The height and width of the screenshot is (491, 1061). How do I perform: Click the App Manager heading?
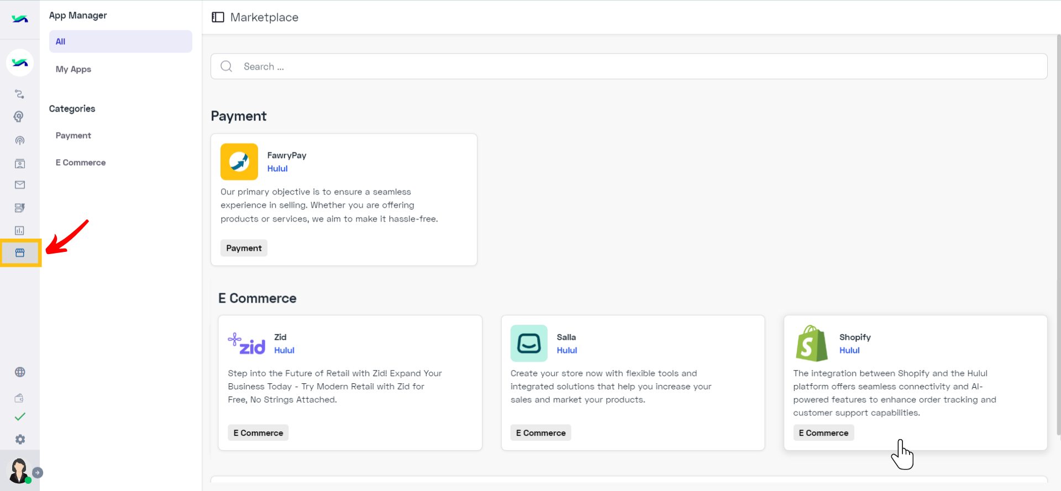click(78, 15)
